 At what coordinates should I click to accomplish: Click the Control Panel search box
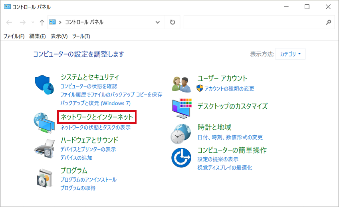[259, 22]
